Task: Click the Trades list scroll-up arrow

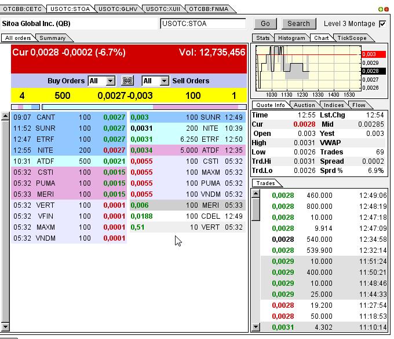Action: coord(256,193)
